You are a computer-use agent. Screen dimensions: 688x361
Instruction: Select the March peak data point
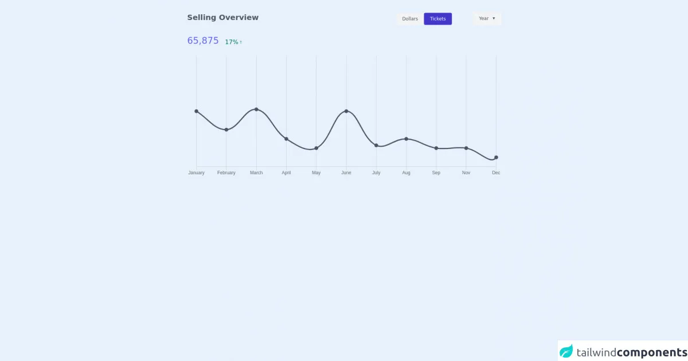[256, 109]
